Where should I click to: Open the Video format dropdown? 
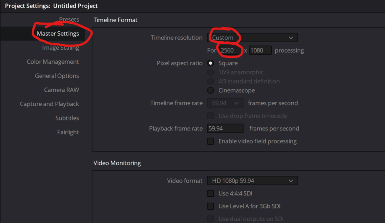coord(252,181)
